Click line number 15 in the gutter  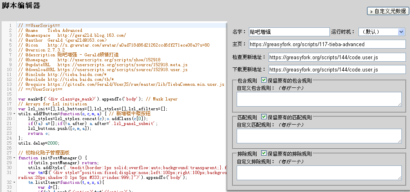coord(9,94)
